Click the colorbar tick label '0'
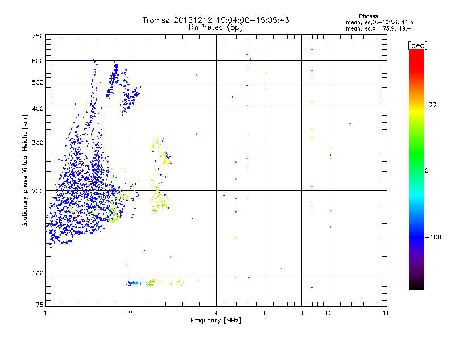 (x=427, y=171)
